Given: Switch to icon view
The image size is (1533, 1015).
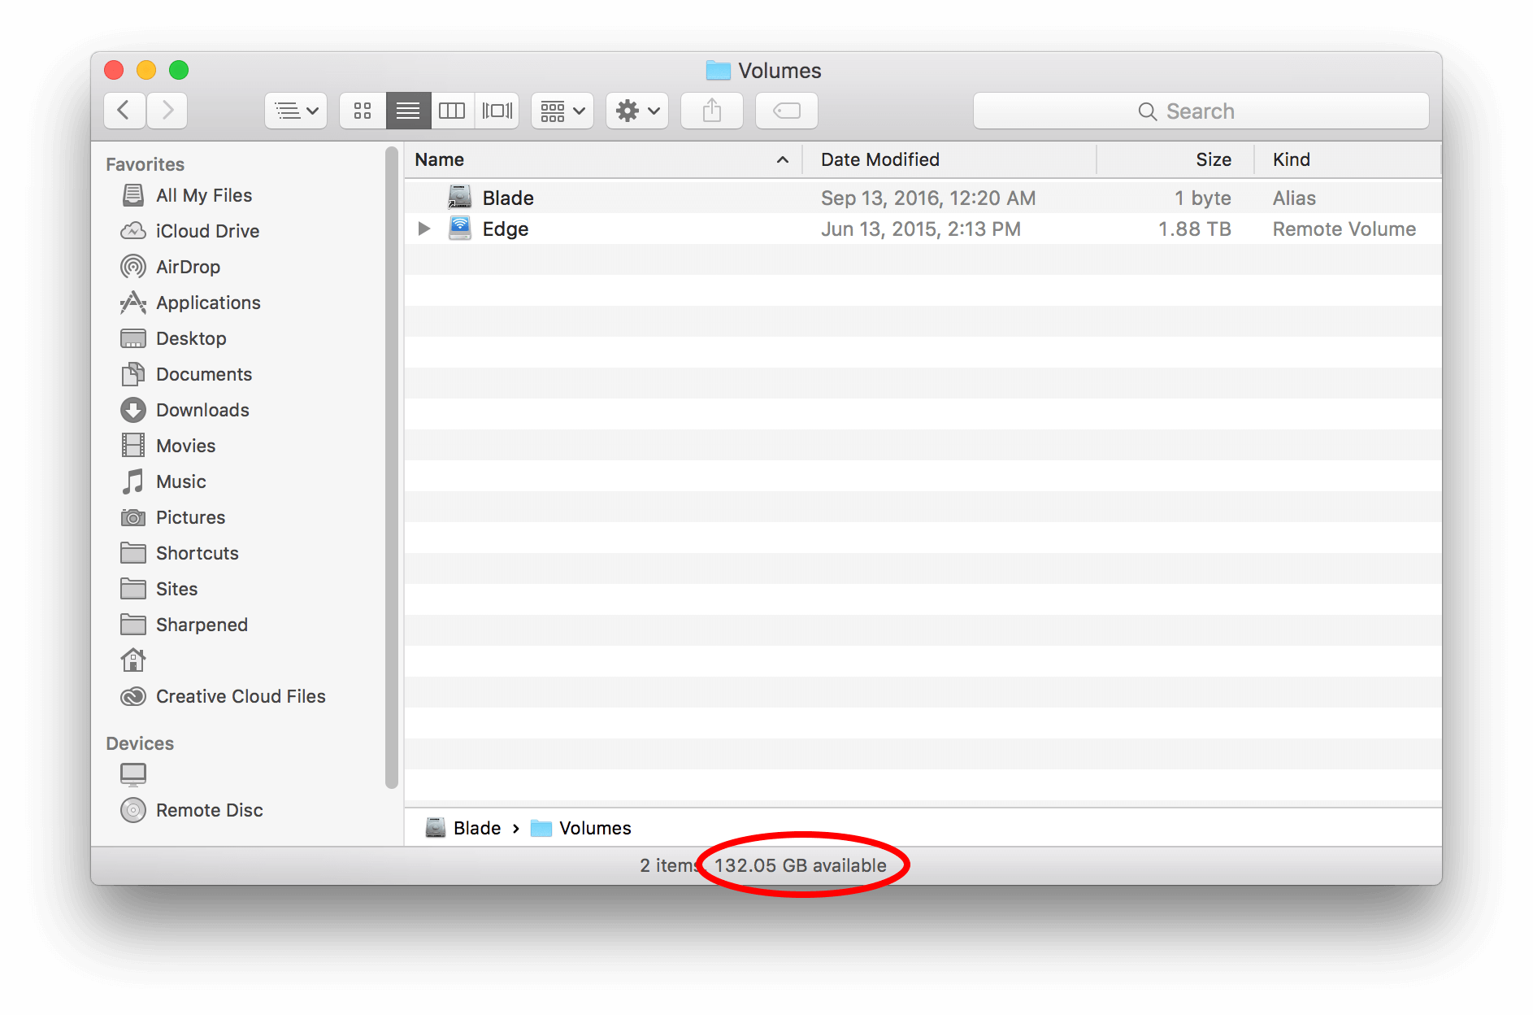Looking at the screenshot, I should 363,111.
